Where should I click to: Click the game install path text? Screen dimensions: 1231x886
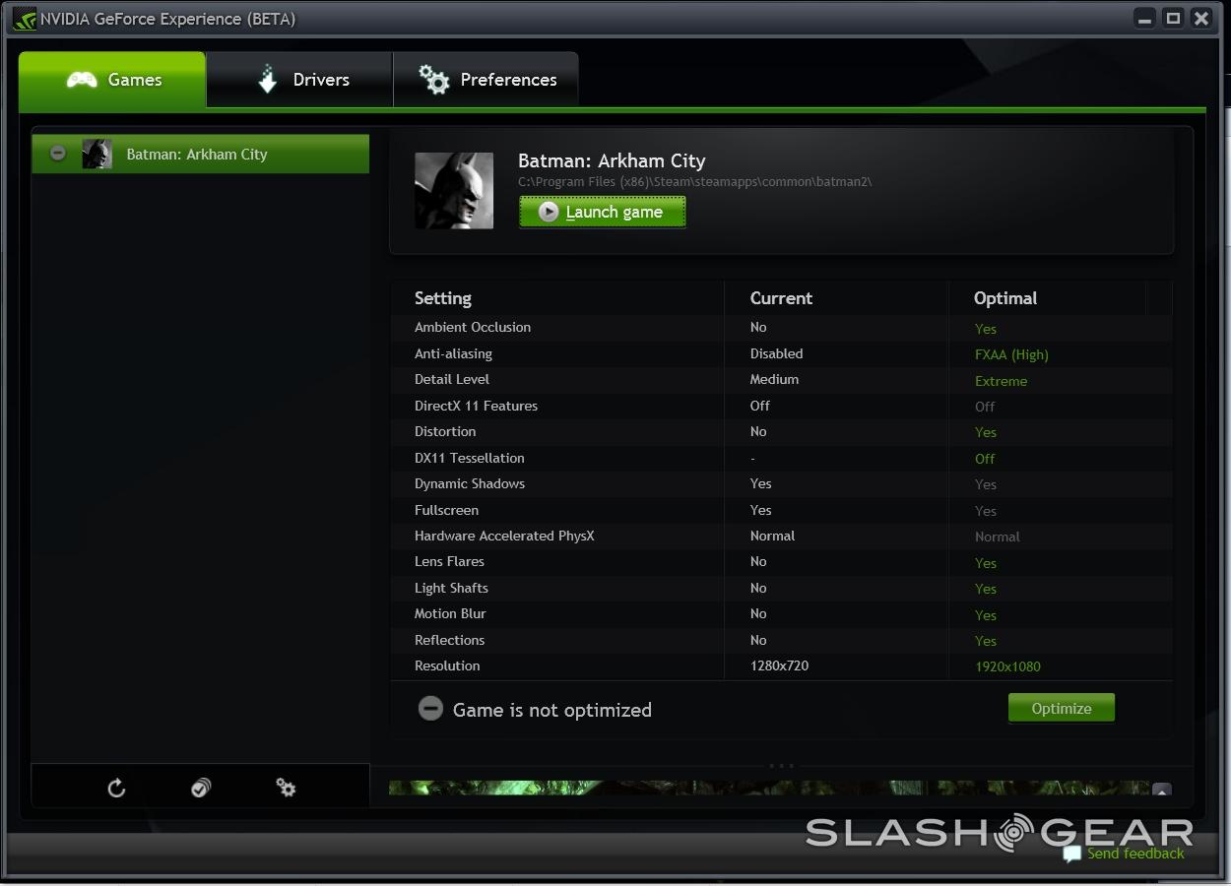695,181
